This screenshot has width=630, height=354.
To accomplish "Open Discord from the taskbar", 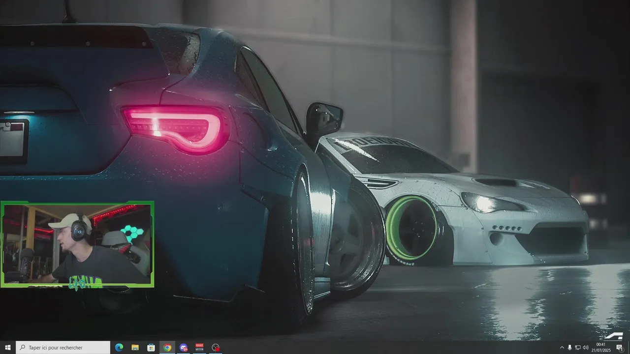I will [184, 348].
